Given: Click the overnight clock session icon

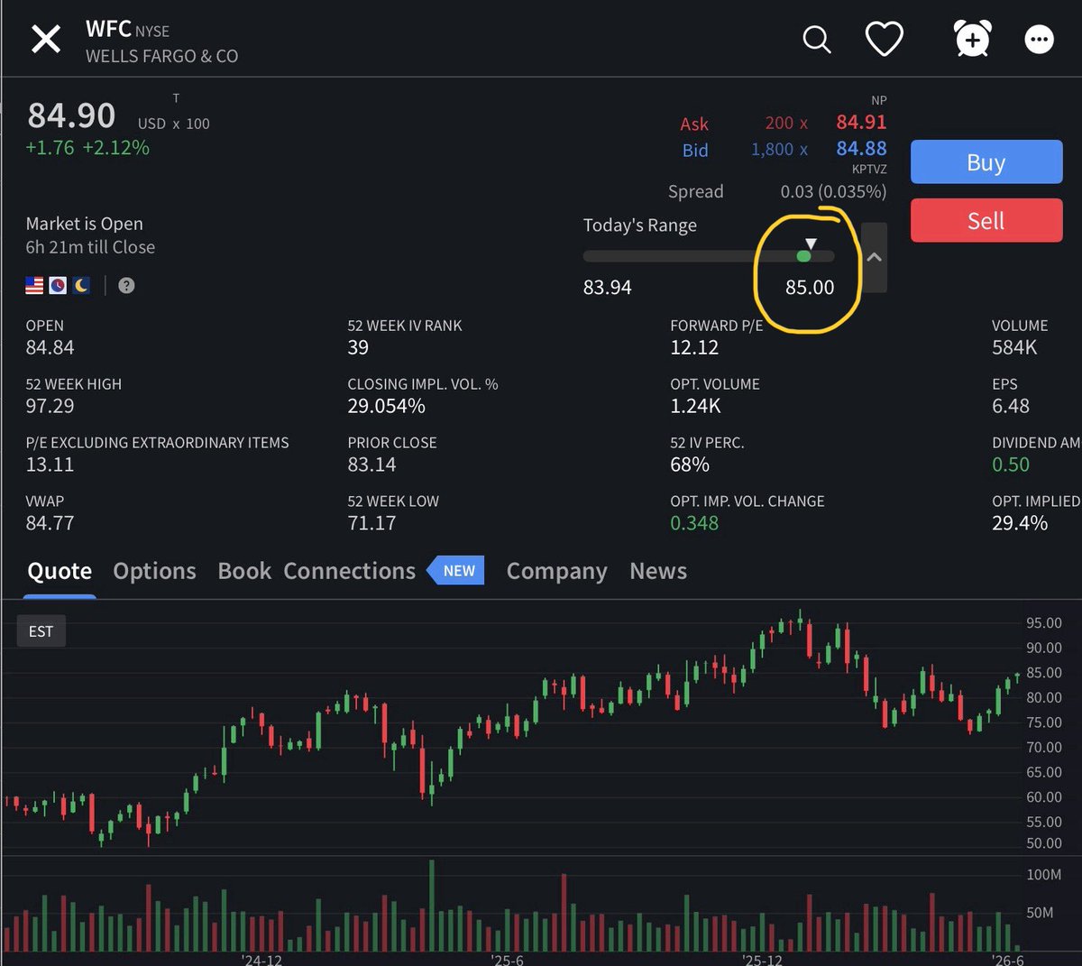Looking at the screenshot, I should pyautogui.click(x=58, y=285).
